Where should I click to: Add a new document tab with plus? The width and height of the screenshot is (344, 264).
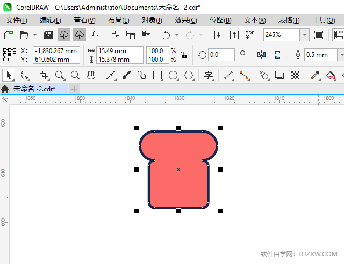[74, 89]
